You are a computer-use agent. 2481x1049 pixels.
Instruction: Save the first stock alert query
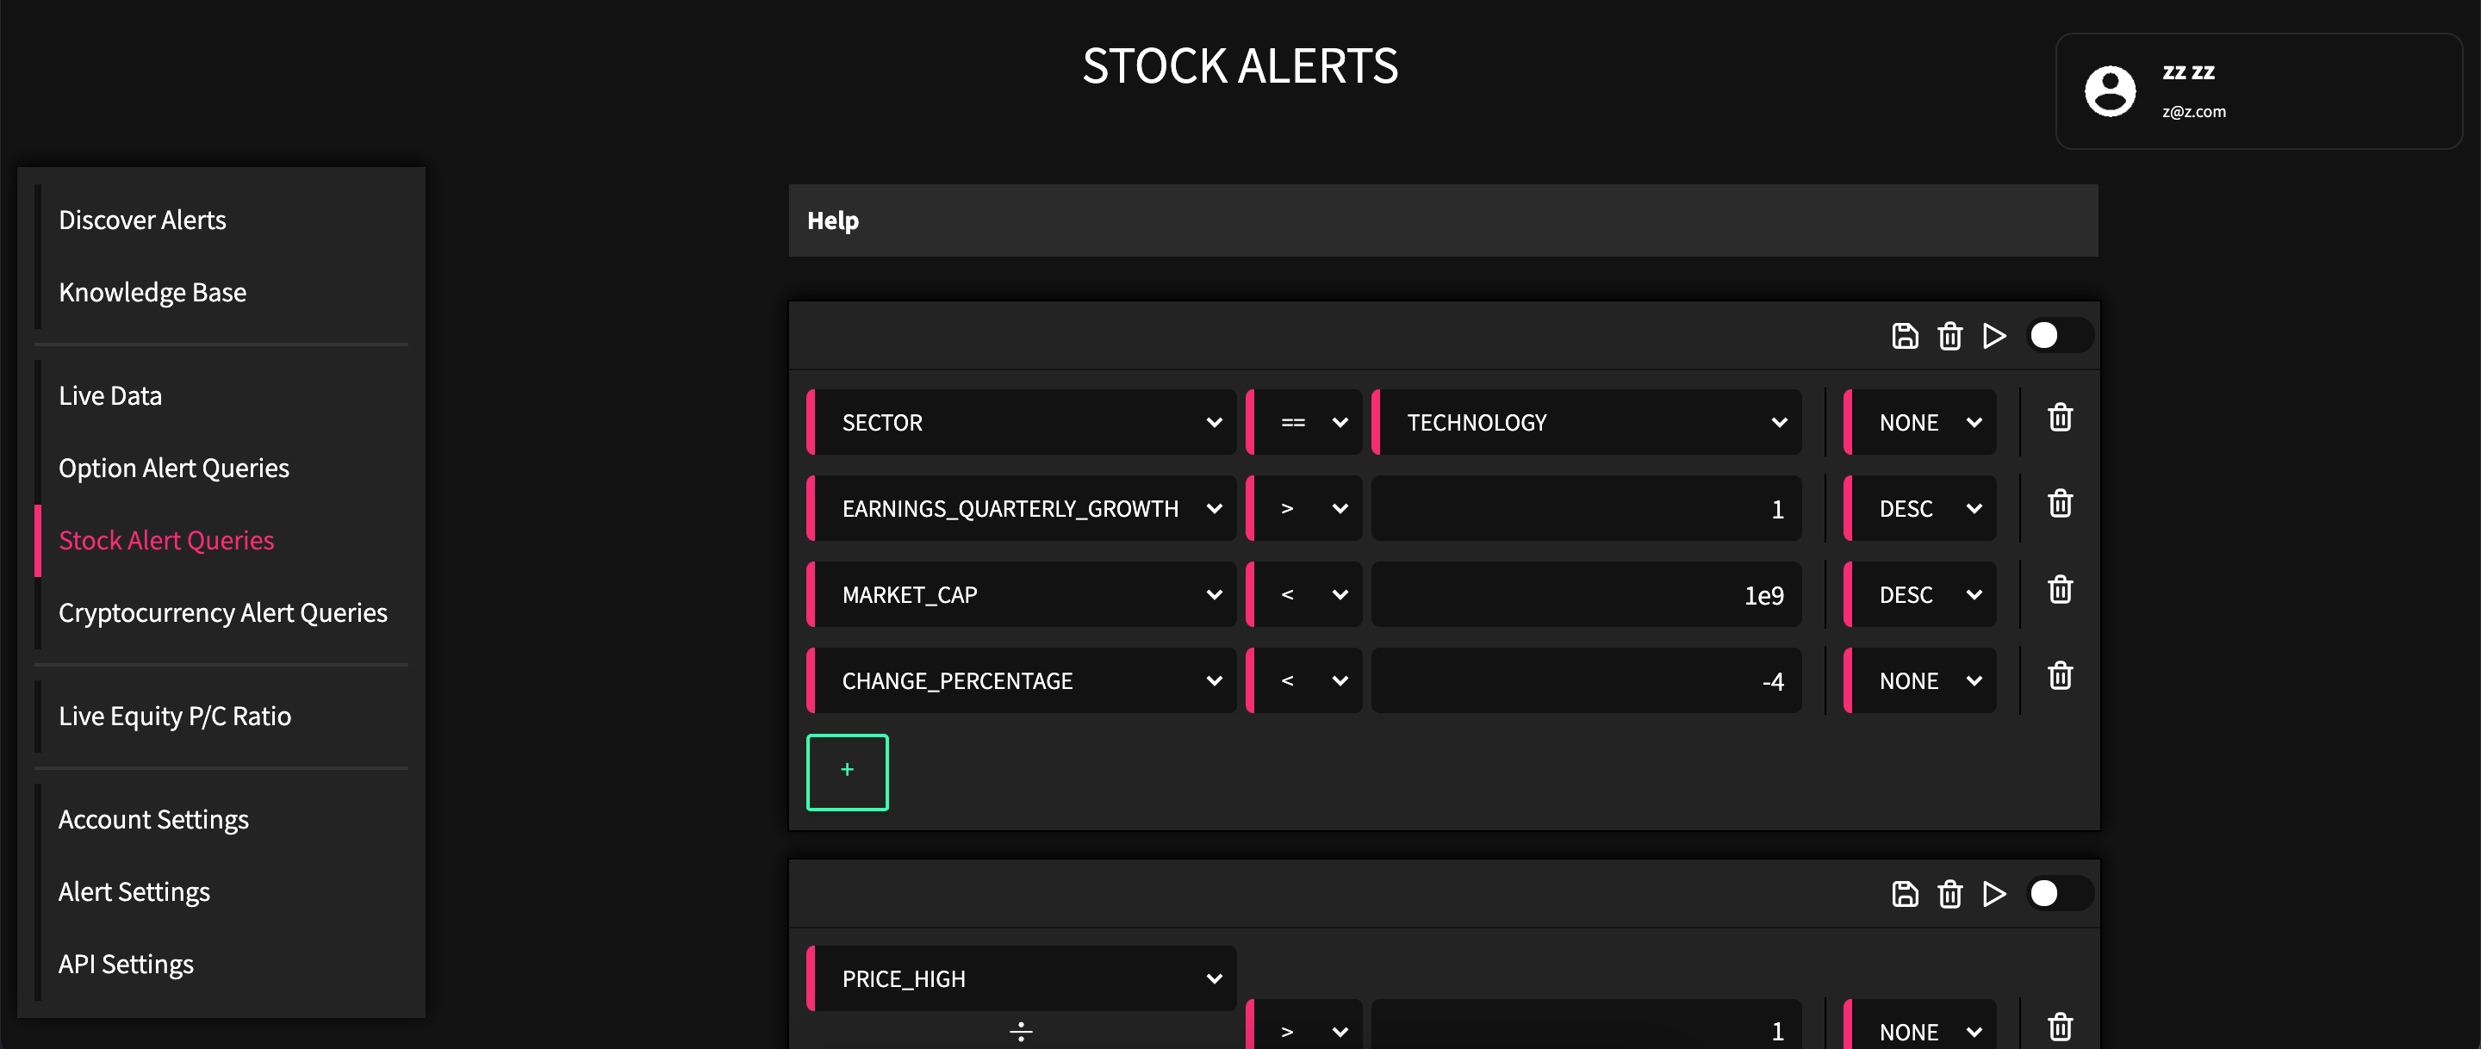[x=1904, y=335]
